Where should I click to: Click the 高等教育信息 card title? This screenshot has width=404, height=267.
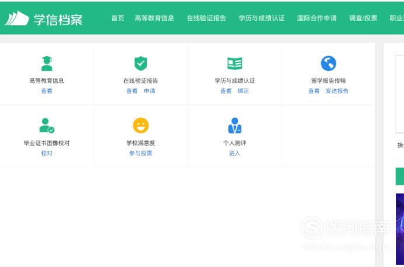click(x=47, y=81)
